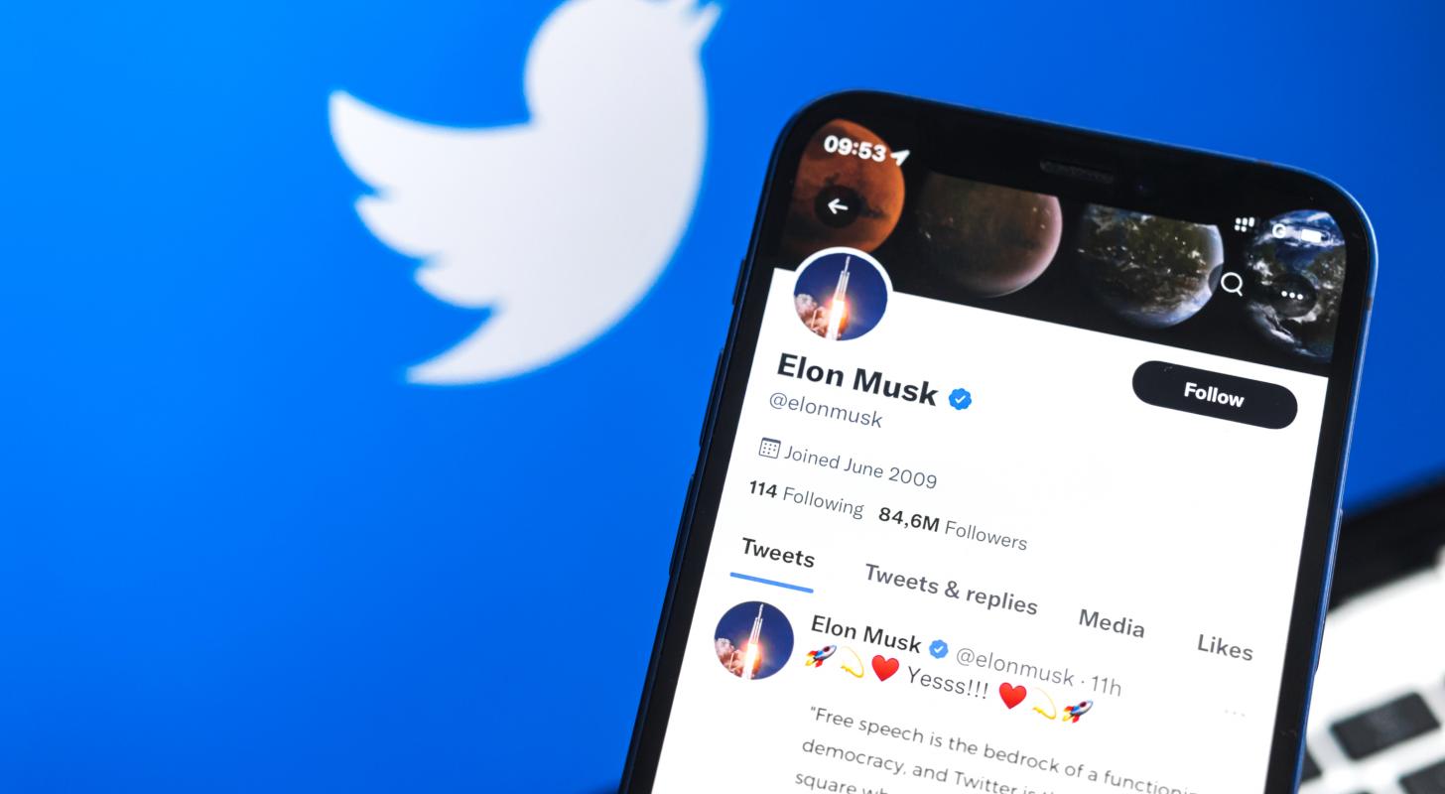Tap the back arrow icon
The width and height of the screenshot is (1445, 794).
(838, 206)
